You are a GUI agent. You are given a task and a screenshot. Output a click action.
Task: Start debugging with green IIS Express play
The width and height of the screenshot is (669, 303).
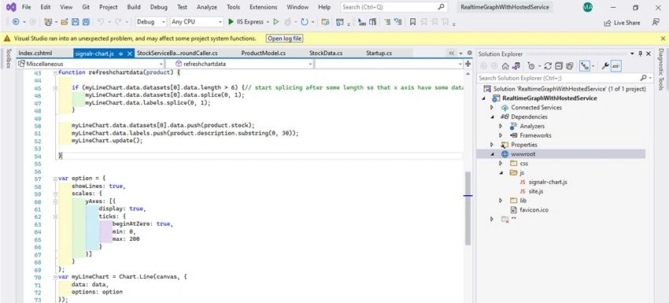tap(231, 22)
